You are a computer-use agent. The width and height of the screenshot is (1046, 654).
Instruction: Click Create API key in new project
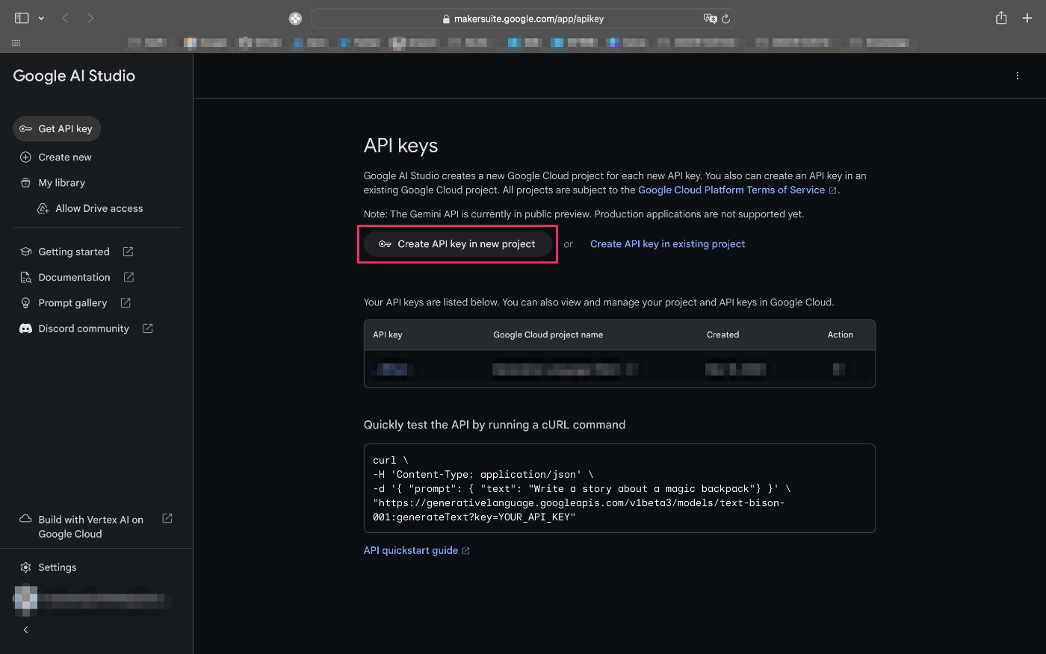[457, 244]
